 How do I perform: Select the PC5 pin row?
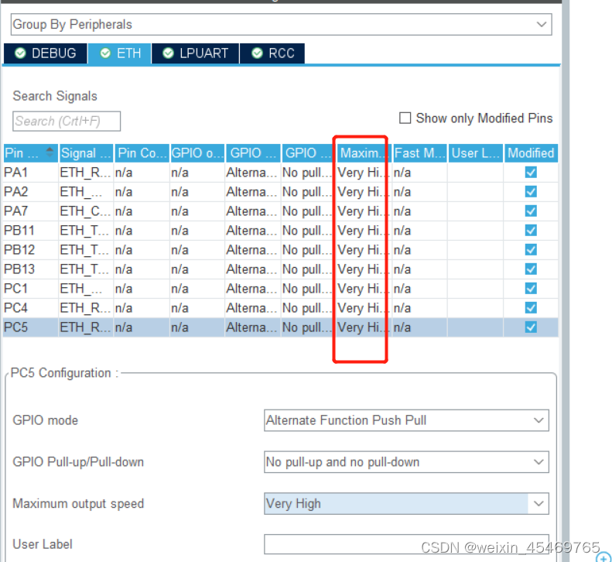click(281, 327)
